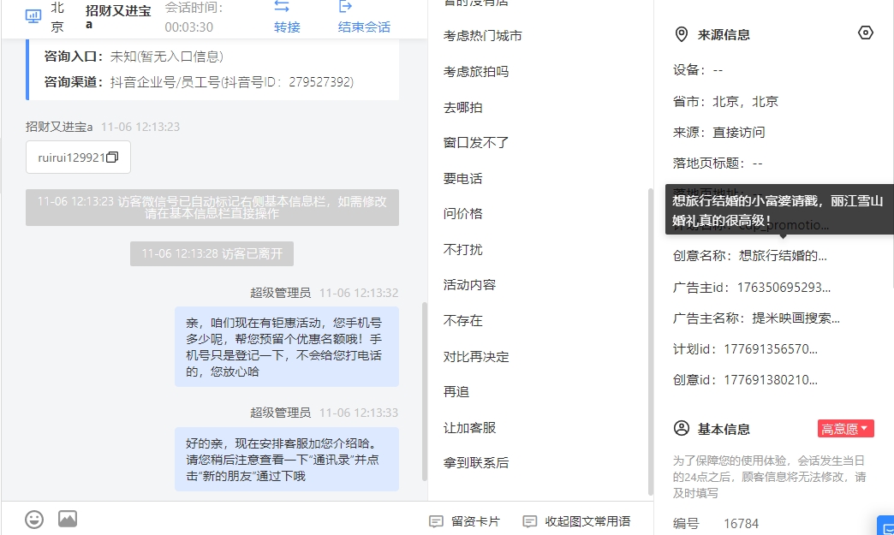894x535 pixels.
Task: Click the blue floating button at the bottom-right corner
Action: click(x=885, y=526)
